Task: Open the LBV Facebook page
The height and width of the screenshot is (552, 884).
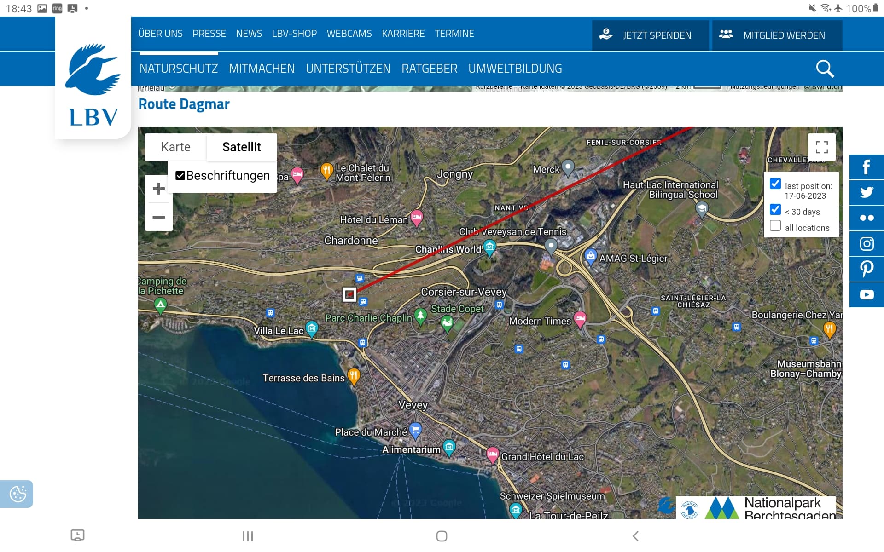Action: 867,167
